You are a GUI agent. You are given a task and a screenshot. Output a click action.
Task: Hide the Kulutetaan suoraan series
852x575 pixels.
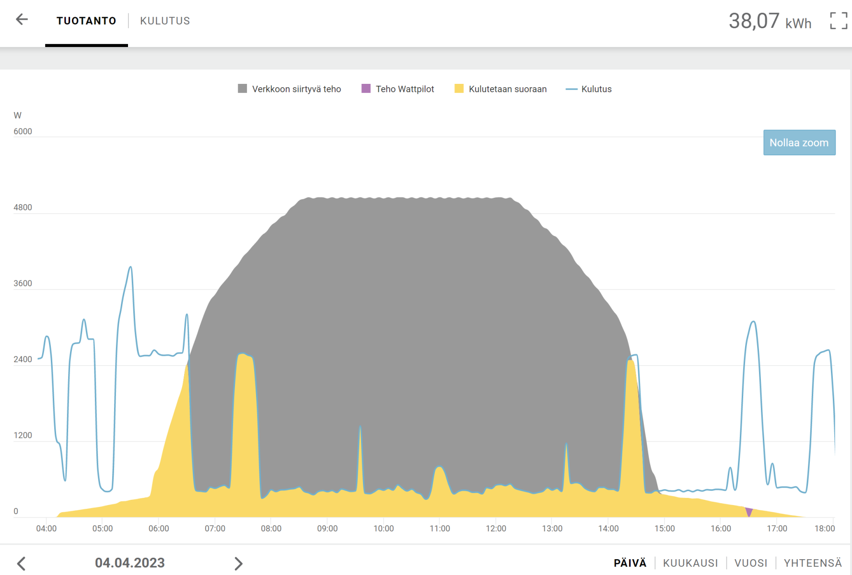point(507,89)
